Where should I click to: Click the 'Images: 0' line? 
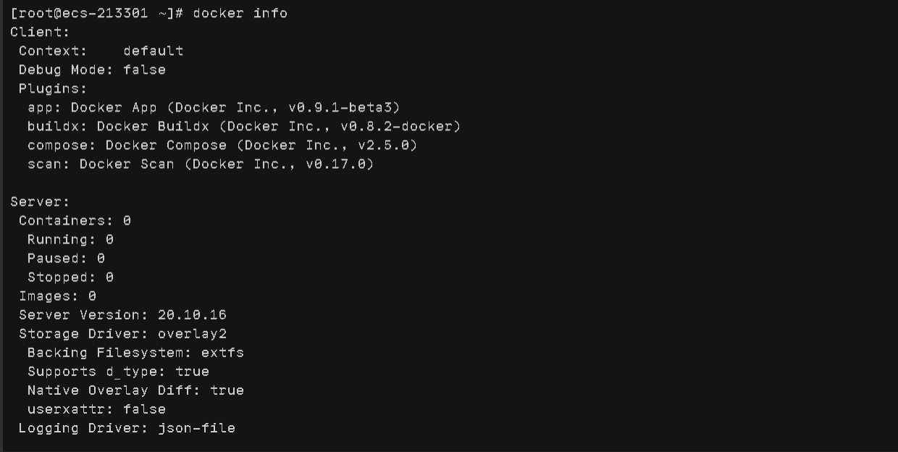[57, 296]
